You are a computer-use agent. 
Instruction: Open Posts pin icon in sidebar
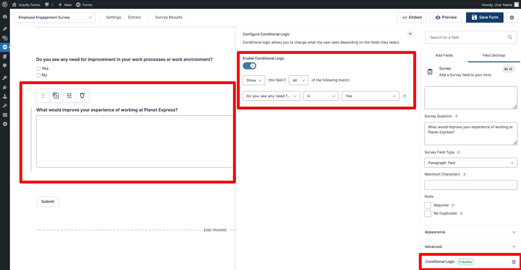pyautogui.click(x=5, y=29)
